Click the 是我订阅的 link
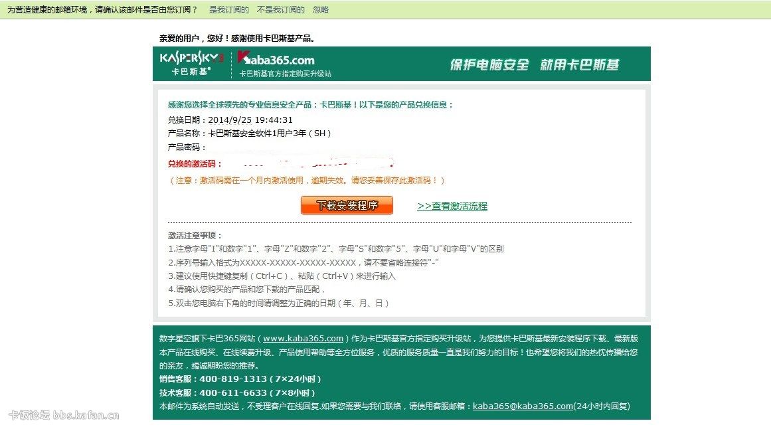This screenshot has height=429, width=771. (x=229, y=10)
